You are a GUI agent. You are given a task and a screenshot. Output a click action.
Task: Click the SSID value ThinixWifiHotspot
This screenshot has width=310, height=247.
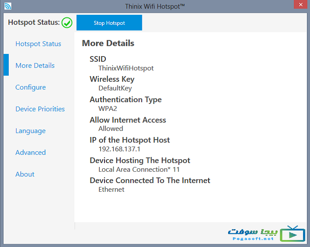(126, 68)
